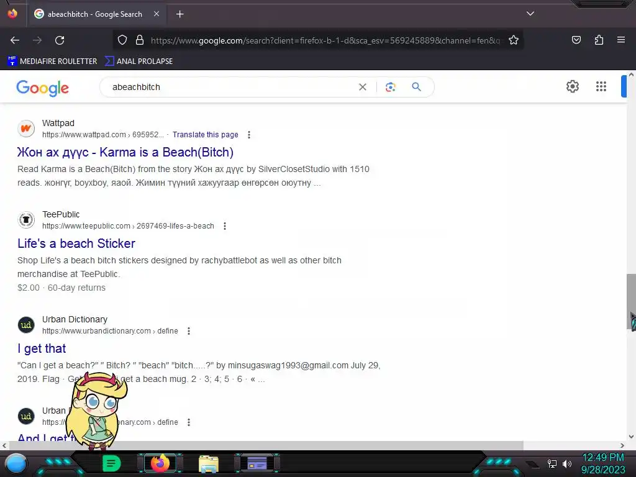
Task: Click the scrollbar down arrow
Action: coord(631,437)
